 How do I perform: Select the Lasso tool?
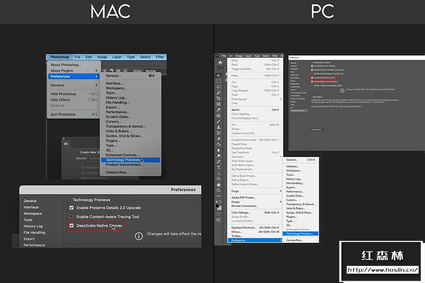219,87
